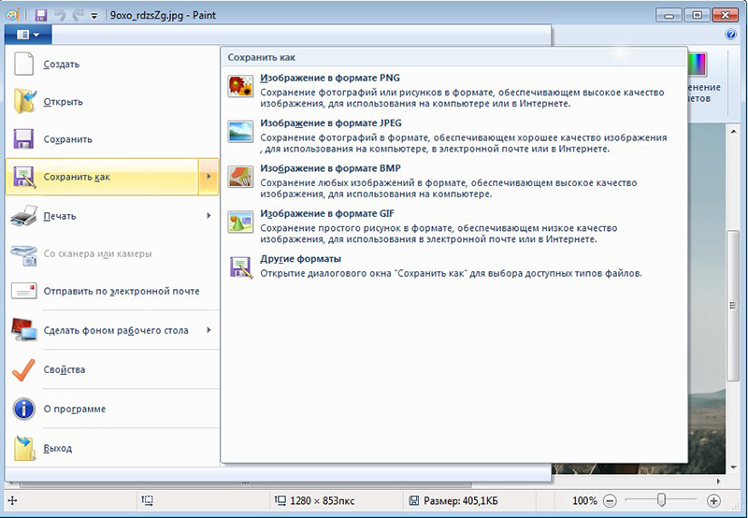Choose Выход to quit Paint
This screenshot has height=518, width=748.
[x=112, y=449]
